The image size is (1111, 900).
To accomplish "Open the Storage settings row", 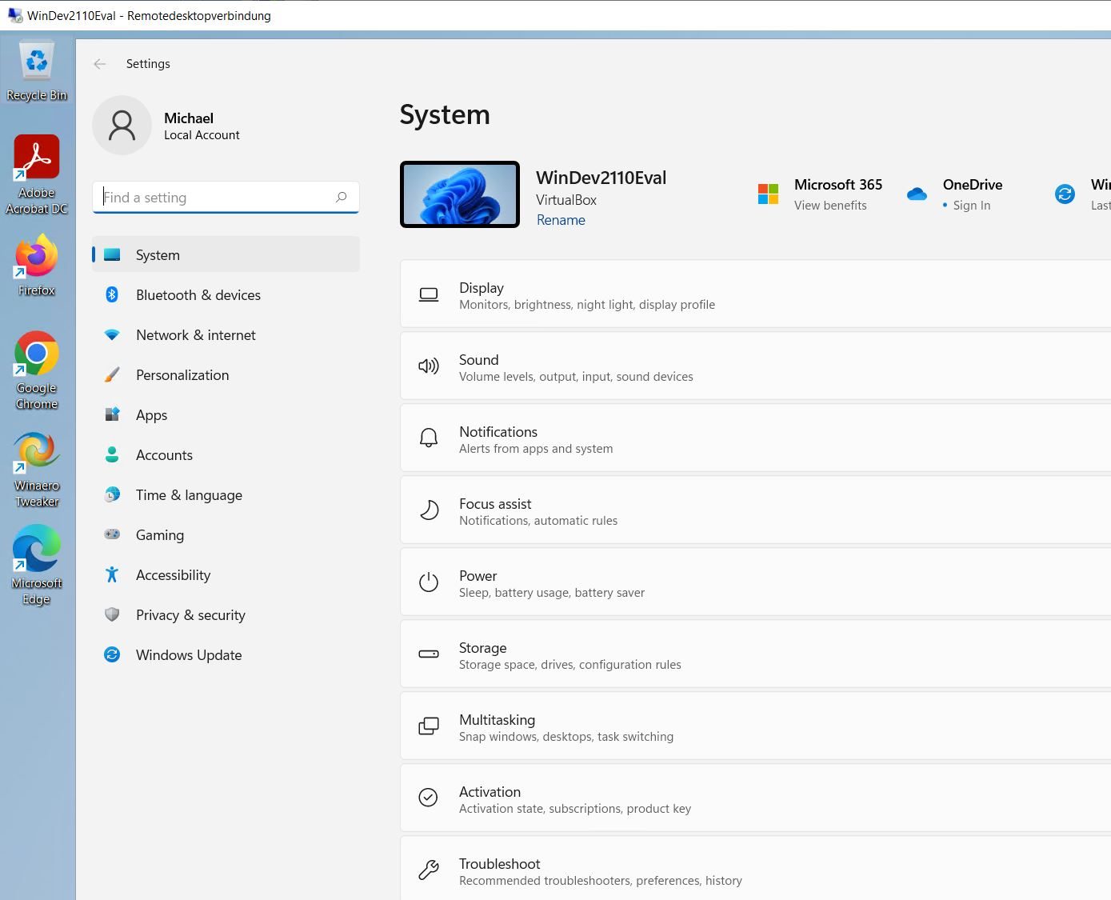I will [x=752, y=655].
